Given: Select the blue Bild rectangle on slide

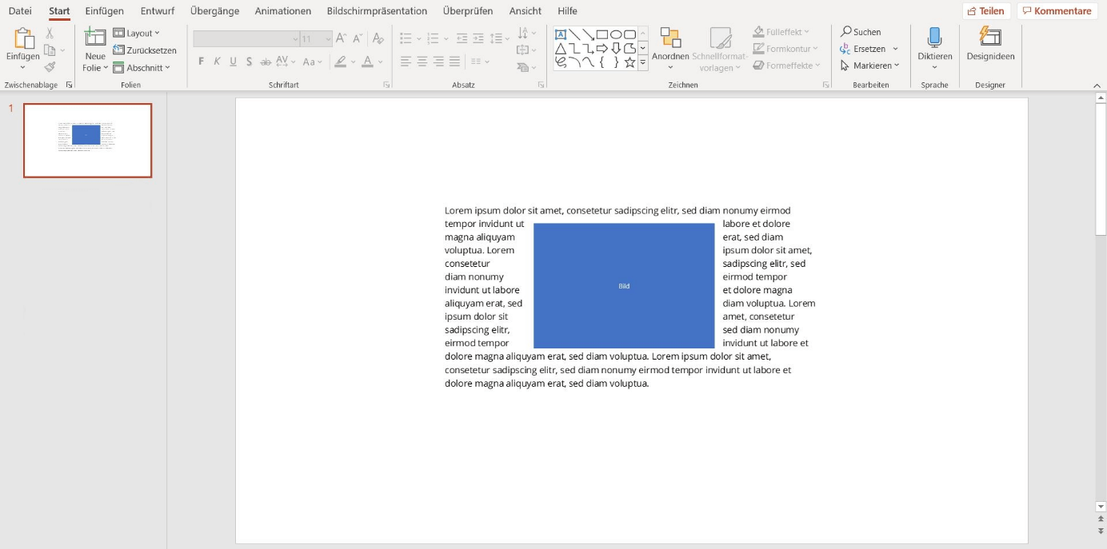Looking at the screenshot, I should point(624,285).
